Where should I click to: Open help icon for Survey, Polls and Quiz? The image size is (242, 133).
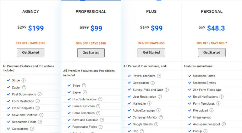click(167, 90)
